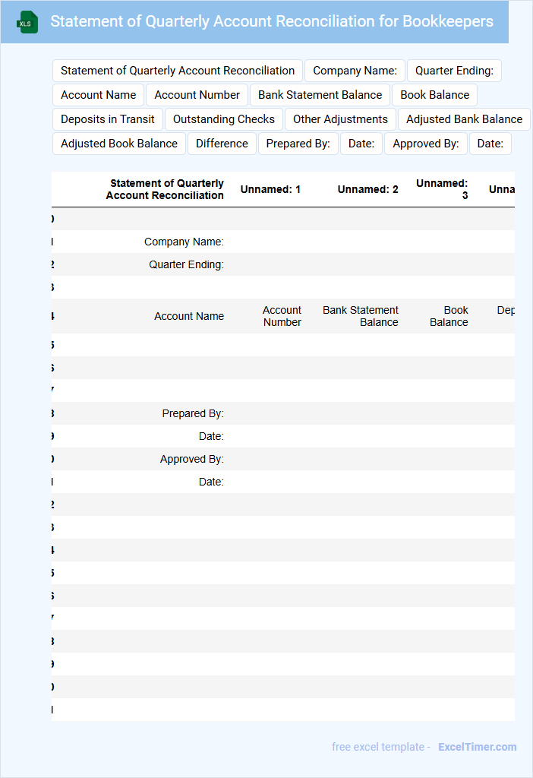This screenshot has height=778, width=533.
Task: Select the 'Statement of Quarterly Account Reconciliation' tag
Action: [178, 71]
